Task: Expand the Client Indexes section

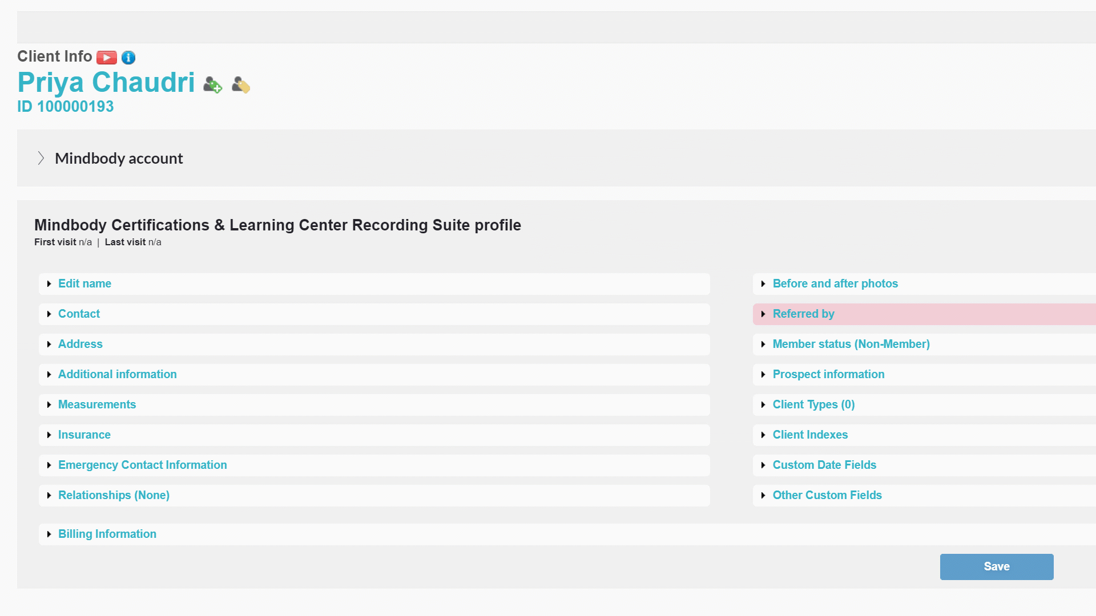Action: 925,435
